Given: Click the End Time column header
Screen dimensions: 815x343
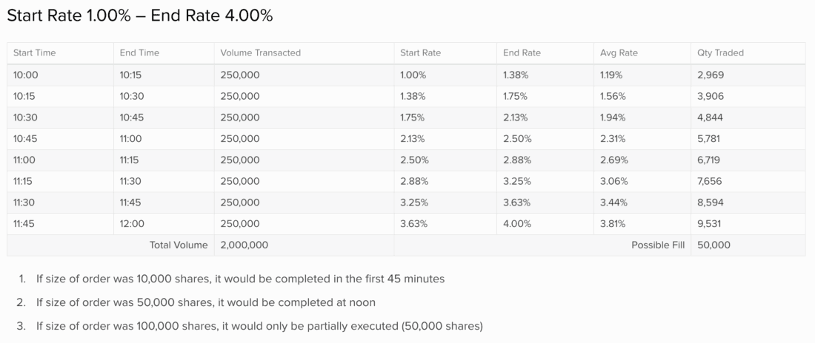Looking at the screenshot, I should tap(139, 53).
